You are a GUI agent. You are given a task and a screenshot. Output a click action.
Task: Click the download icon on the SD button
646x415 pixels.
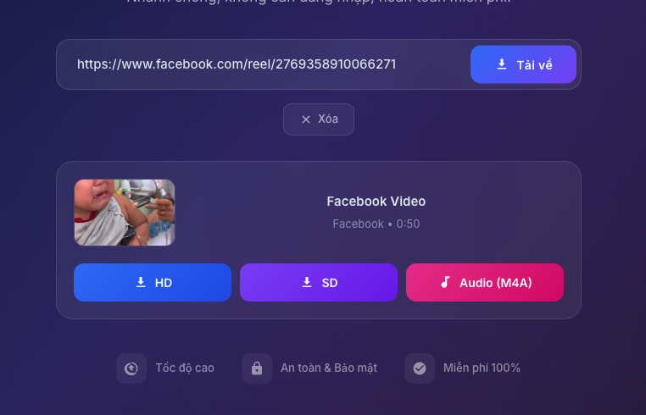click(x=307, y=282)
